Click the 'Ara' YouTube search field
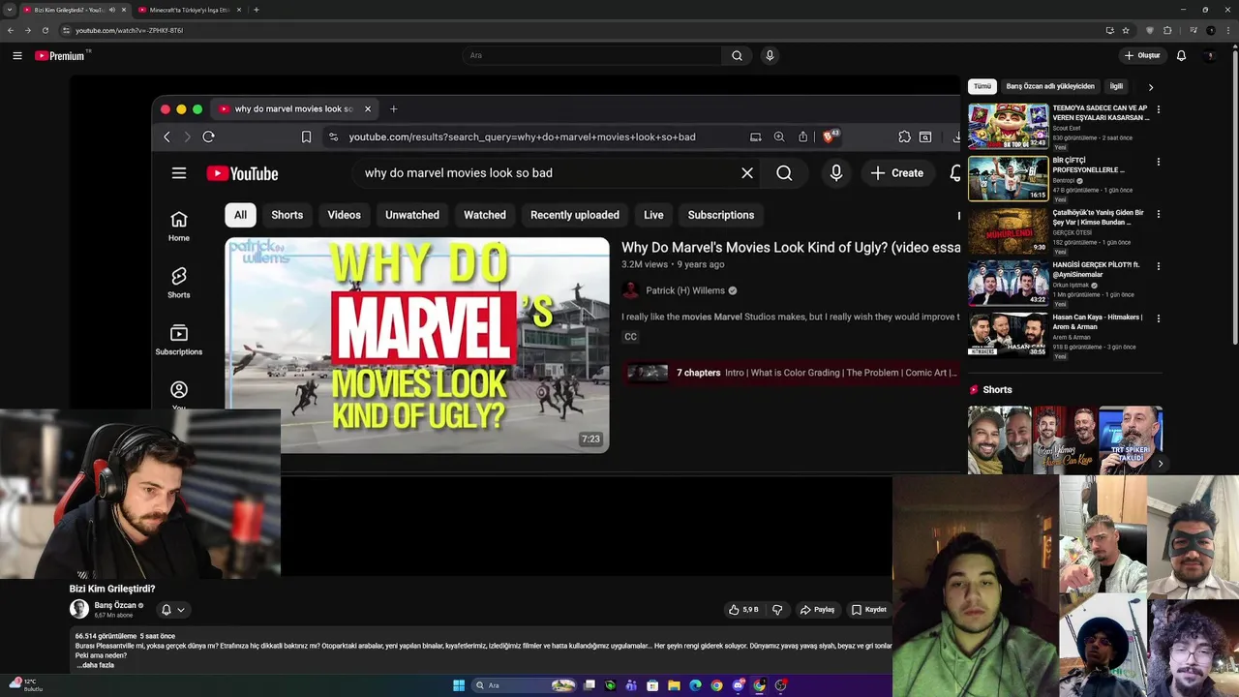The width and height of the screenshot is (1239, 697). tap(592, 55)
